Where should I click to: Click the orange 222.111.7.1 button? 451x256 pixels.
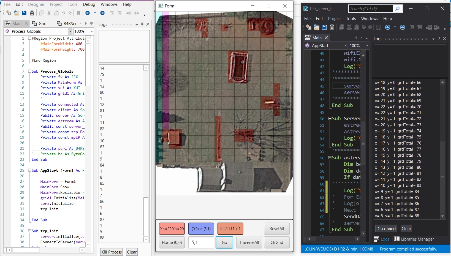click(x=230, y=229)
